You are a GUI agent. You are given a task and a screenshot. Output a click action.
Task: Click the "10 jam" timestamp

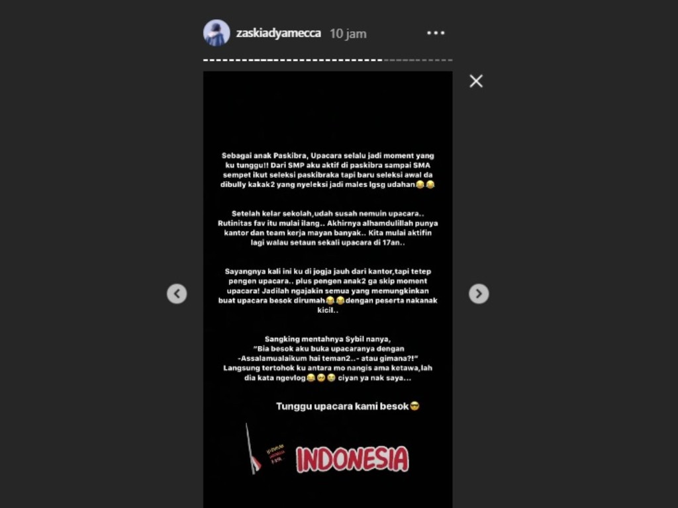point(348,34)
